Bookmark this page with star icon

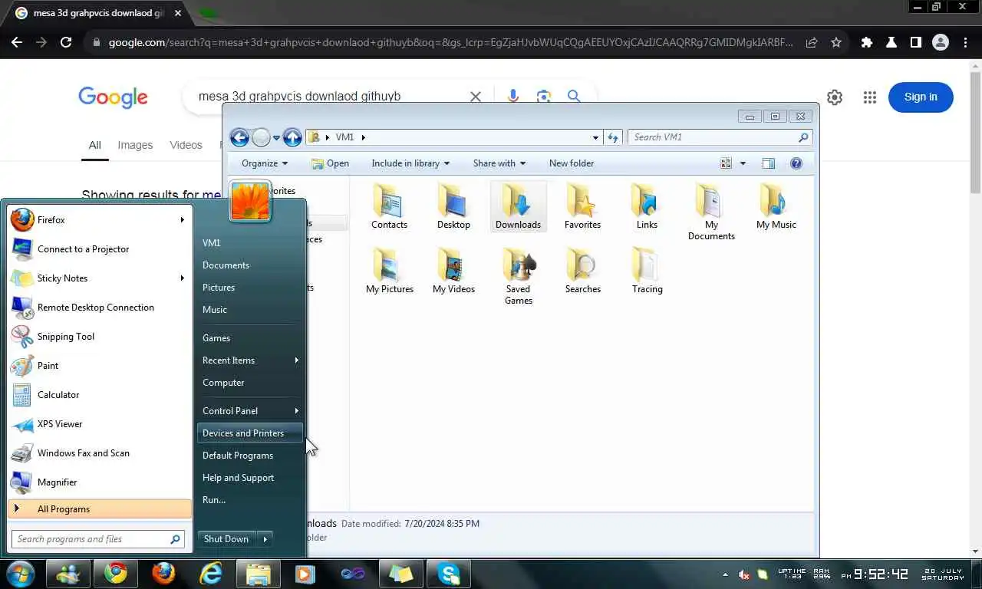836,43
